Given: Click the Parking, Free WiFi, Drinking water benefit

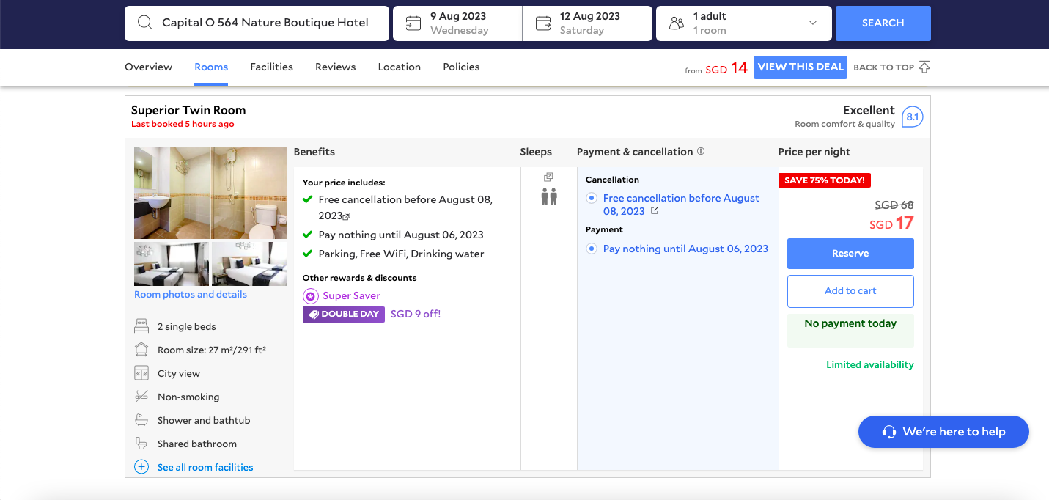Looking at the screenshot, I should coord(401,254).
